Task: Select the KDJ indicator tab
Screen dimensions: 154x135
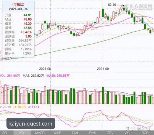Action: pos(22,133)
